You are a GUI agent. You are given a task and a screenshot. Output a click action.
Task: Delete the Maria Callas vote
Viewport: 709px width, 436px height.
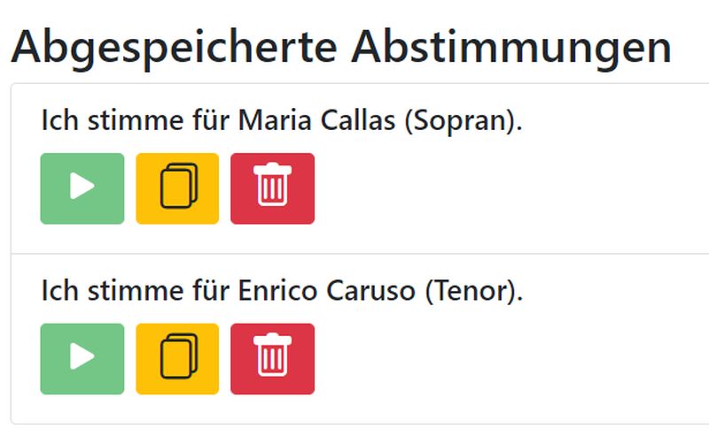[x=272, y=188]
